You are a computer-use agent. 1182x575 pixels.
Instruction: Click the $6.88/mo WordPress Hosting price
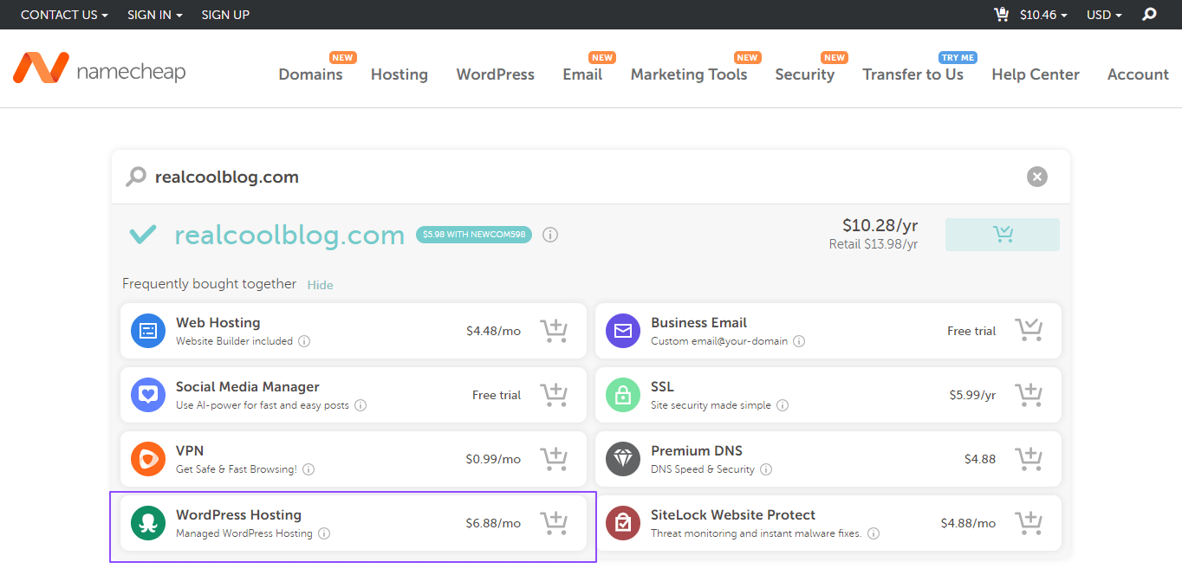pos(493,523)
